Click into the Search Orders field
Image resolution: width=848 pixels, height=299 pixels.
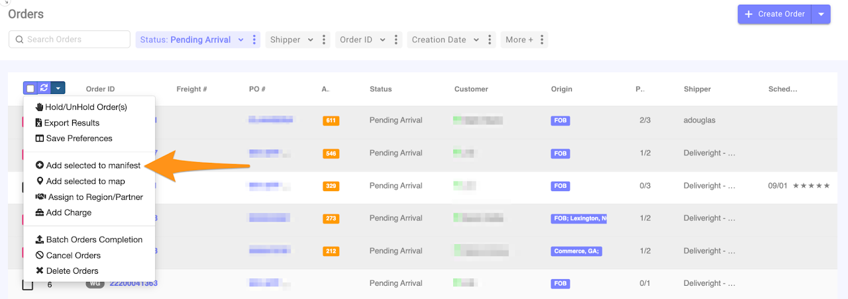coord(69,40)
